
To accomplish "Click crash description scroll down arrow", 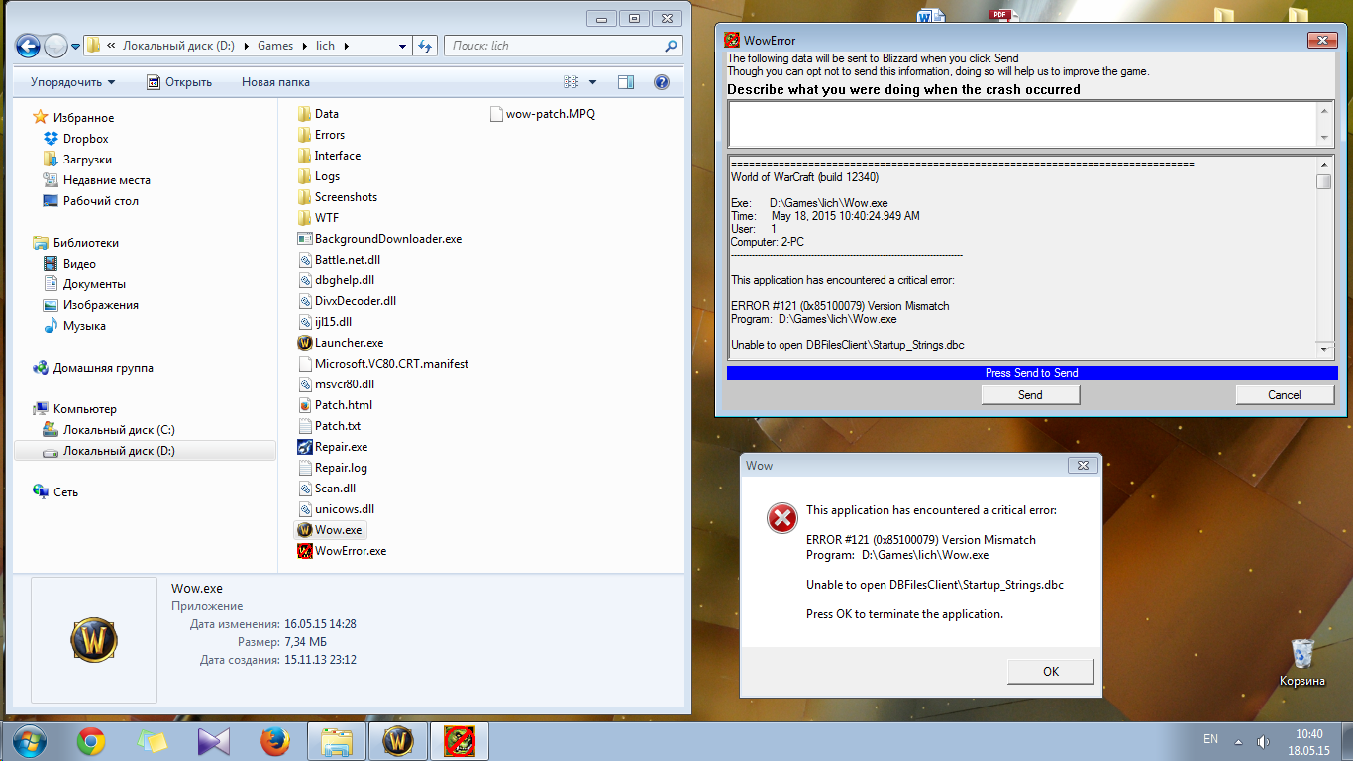I will pos(1324,138).
